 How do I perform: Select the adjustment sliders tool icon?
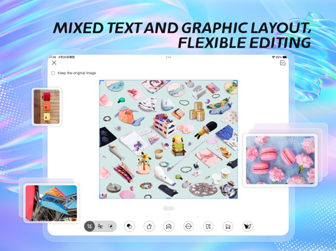100,226
